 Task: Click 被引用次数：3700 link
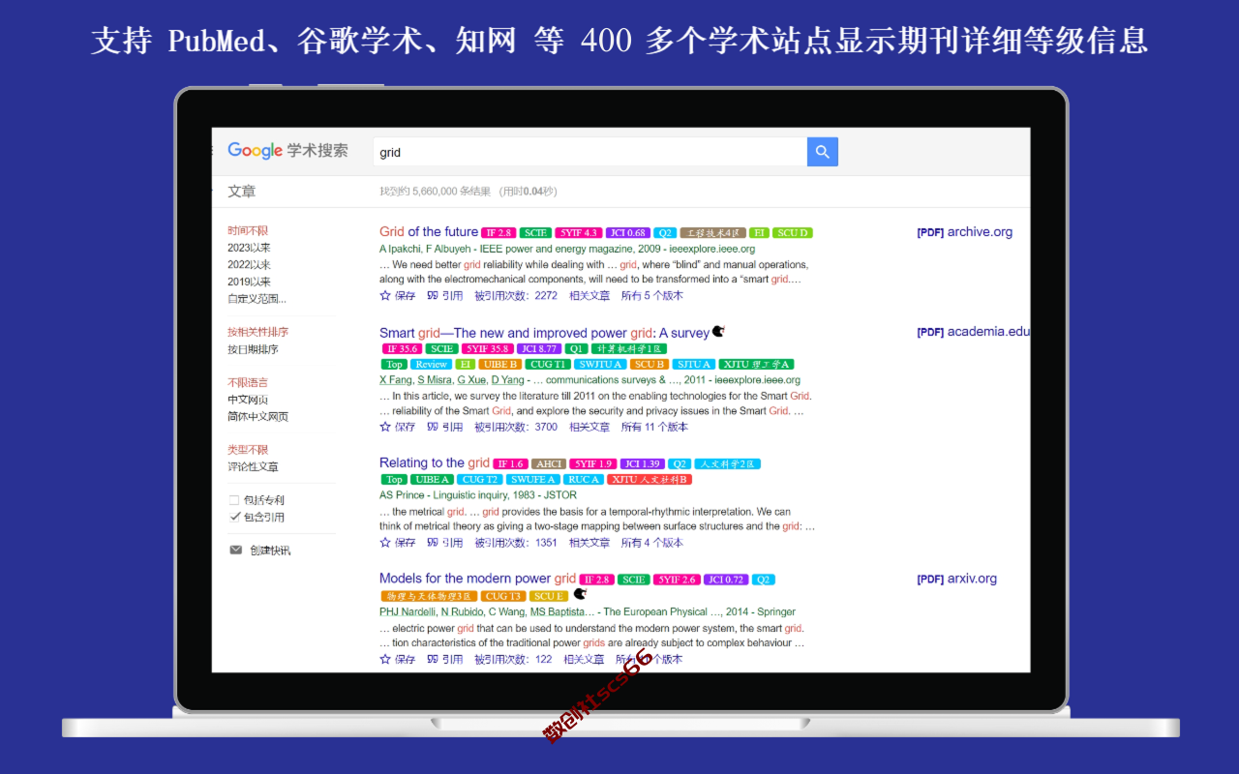pyautogui.click(x=516, y=426)
